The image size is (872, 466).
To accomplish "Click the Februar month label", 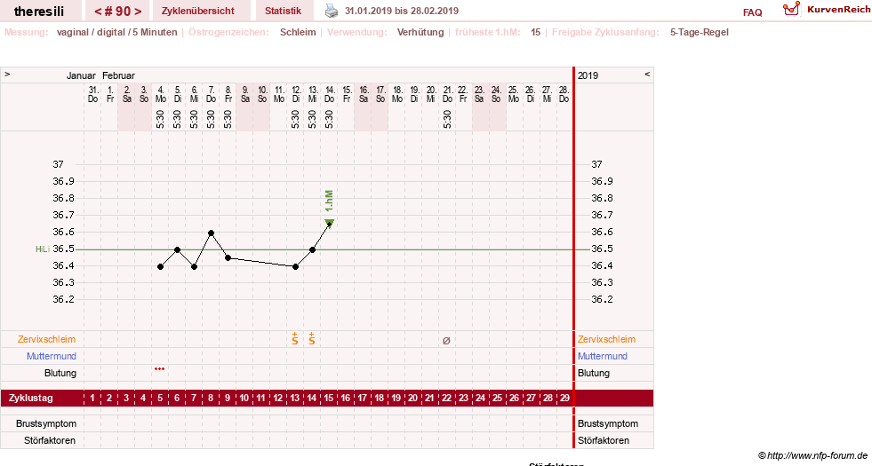I will pos(118,75).
